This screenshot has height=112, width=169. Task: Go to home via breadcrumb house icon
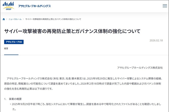tap(4, 19)
